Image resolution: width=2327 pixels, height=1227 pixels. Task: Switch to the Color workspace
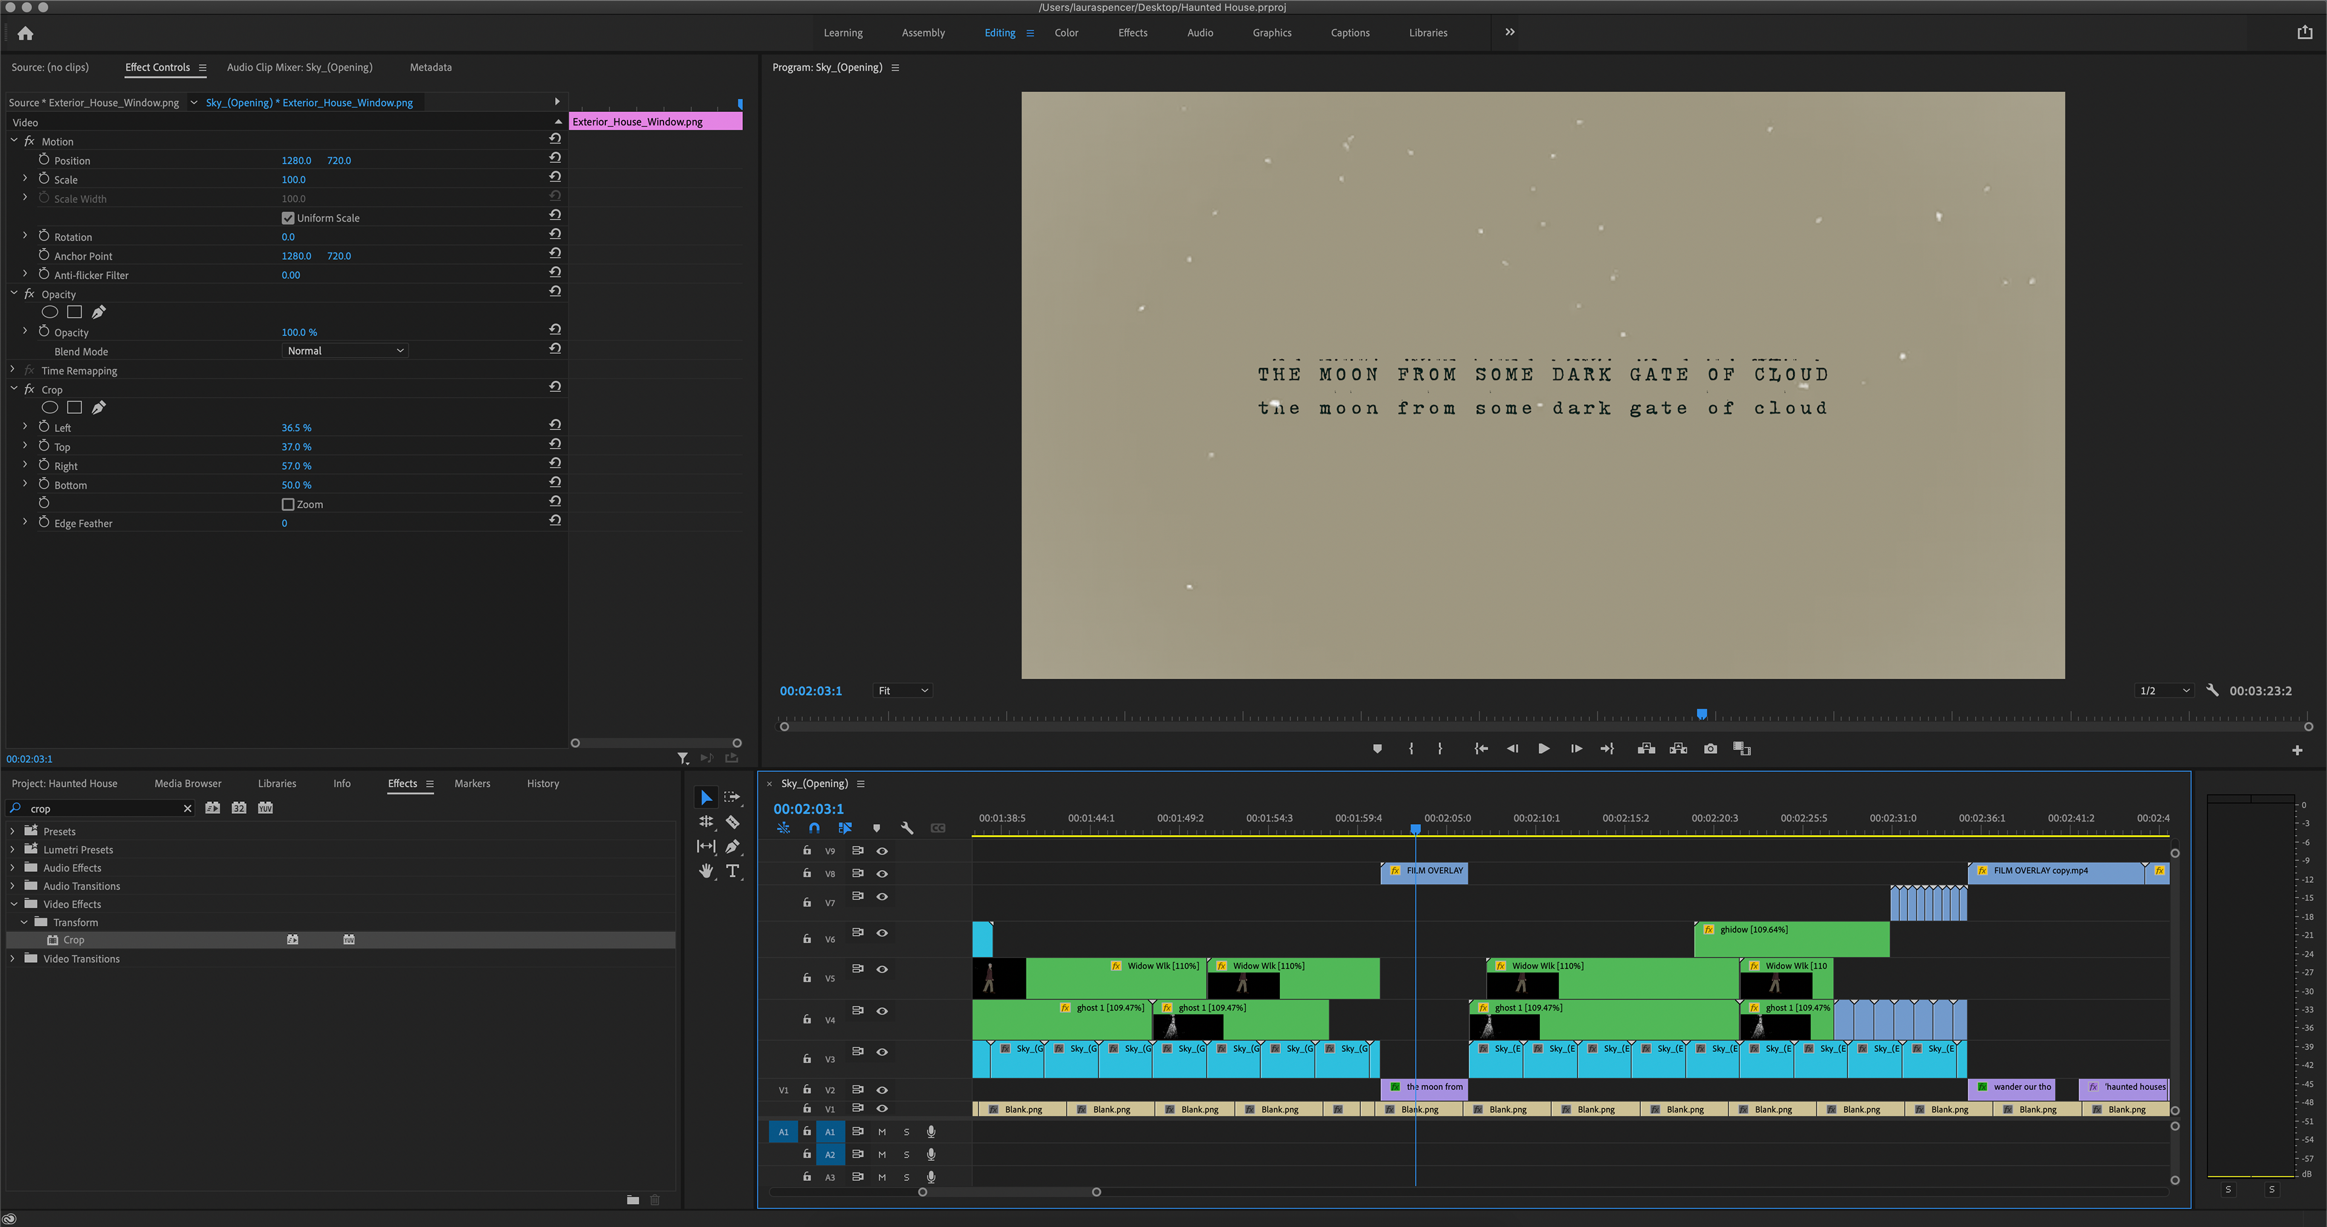pos(1066,33)
